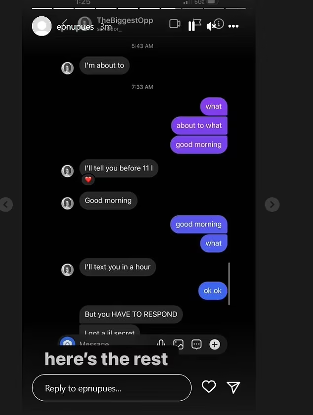313x415 pixels.
Task: Pause the story playback
Action: coord(191,26)
